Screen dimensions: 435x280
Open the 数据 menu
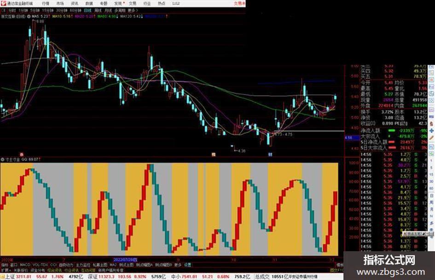89,4
